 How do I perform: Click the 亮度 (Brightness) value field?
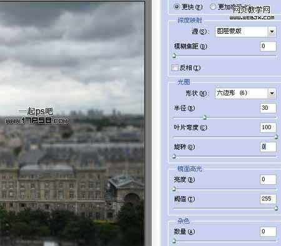[268, 179]
